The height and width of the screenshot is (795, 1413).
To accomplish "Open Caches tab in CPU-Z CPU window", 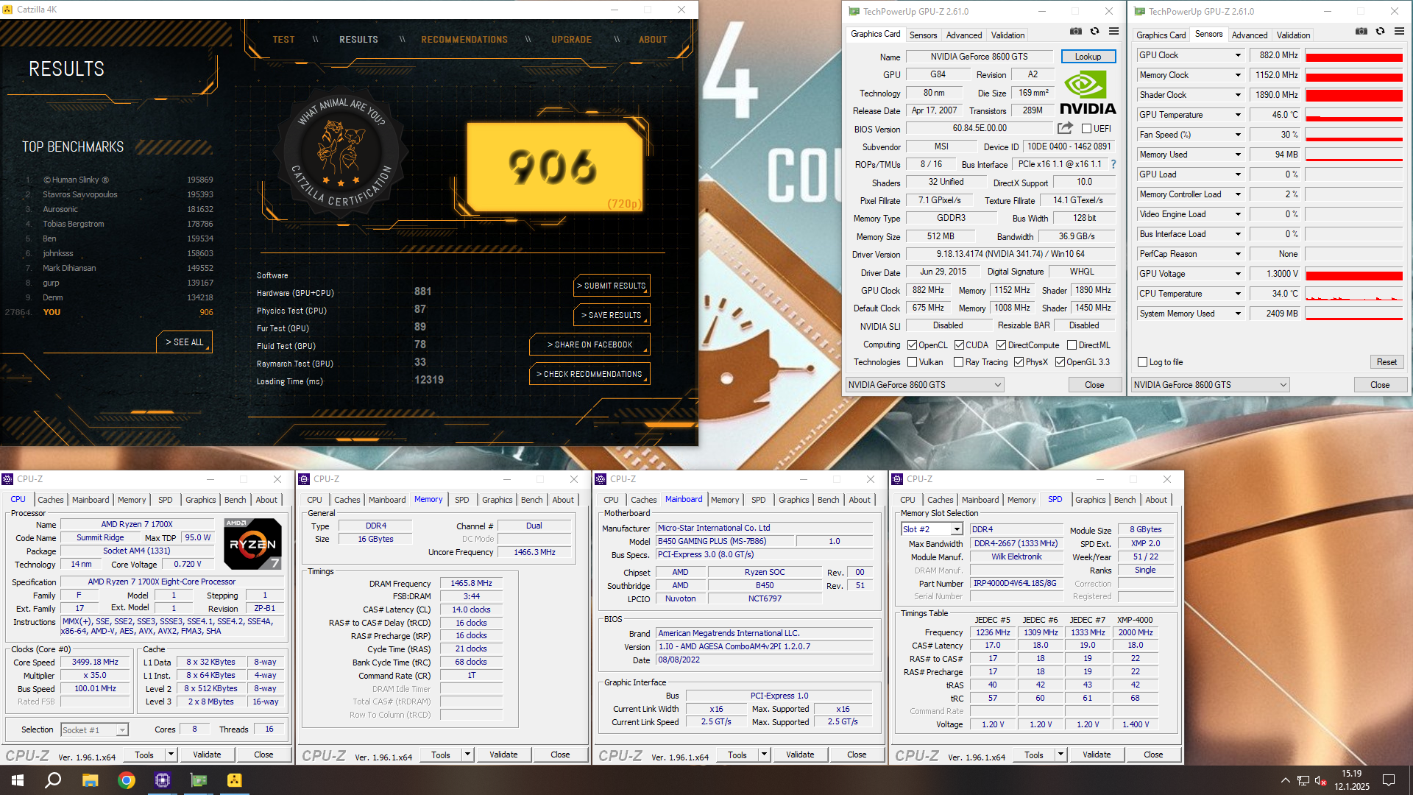I will coord(51,499).
